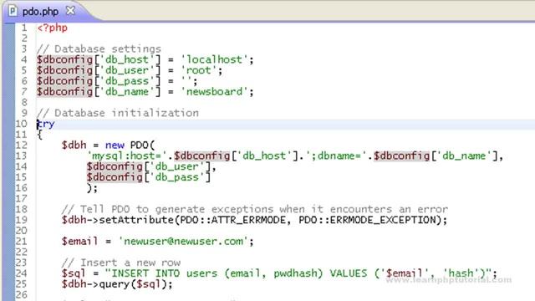This screenshot has height=301, width=535.
Task: Click the '// Insert a new row' comment
Action: (121, 263)
